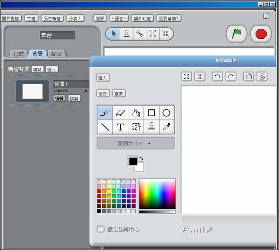The image size is (279, 250).
Task: Click the 複製 copy button for 背景1
Action: point(75,99)
